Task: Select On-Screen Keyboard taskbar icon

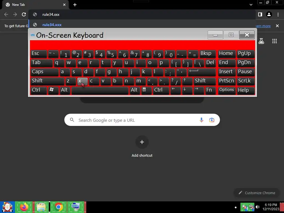Action: 76,207
